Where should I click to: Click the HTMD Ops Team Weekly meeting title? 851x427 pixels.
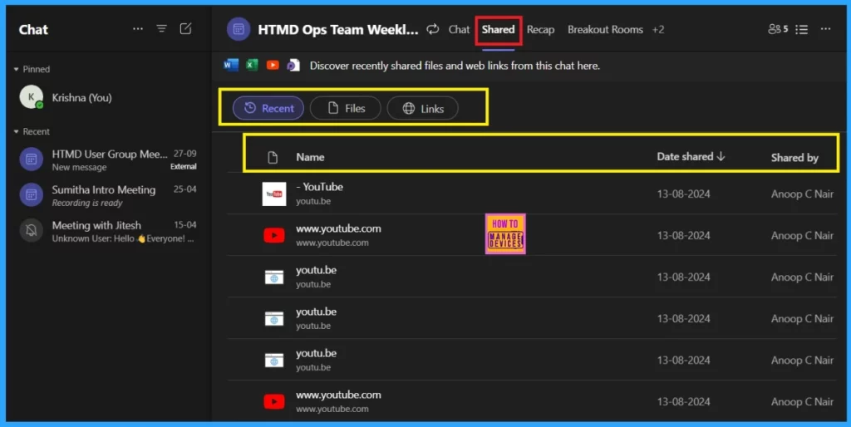337,29
